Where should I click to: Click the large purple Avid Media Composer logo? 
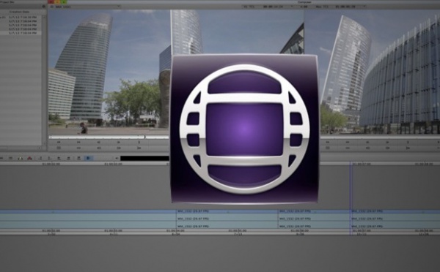click(244, 129)
